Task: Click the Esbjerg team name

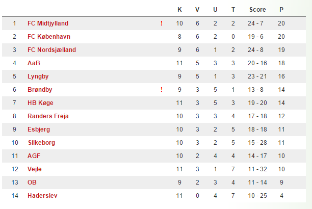Action: coord(39,129)
